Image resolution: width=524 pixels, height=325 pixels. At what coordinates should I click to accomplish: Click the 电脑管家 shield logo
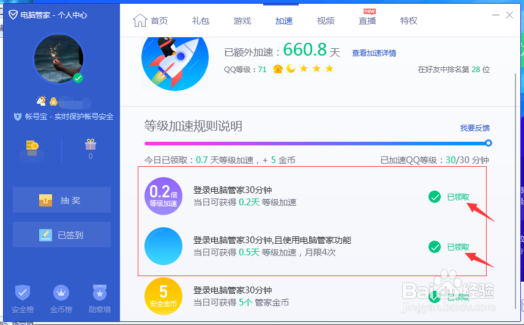pyautogui.click(x=13, y=15)
